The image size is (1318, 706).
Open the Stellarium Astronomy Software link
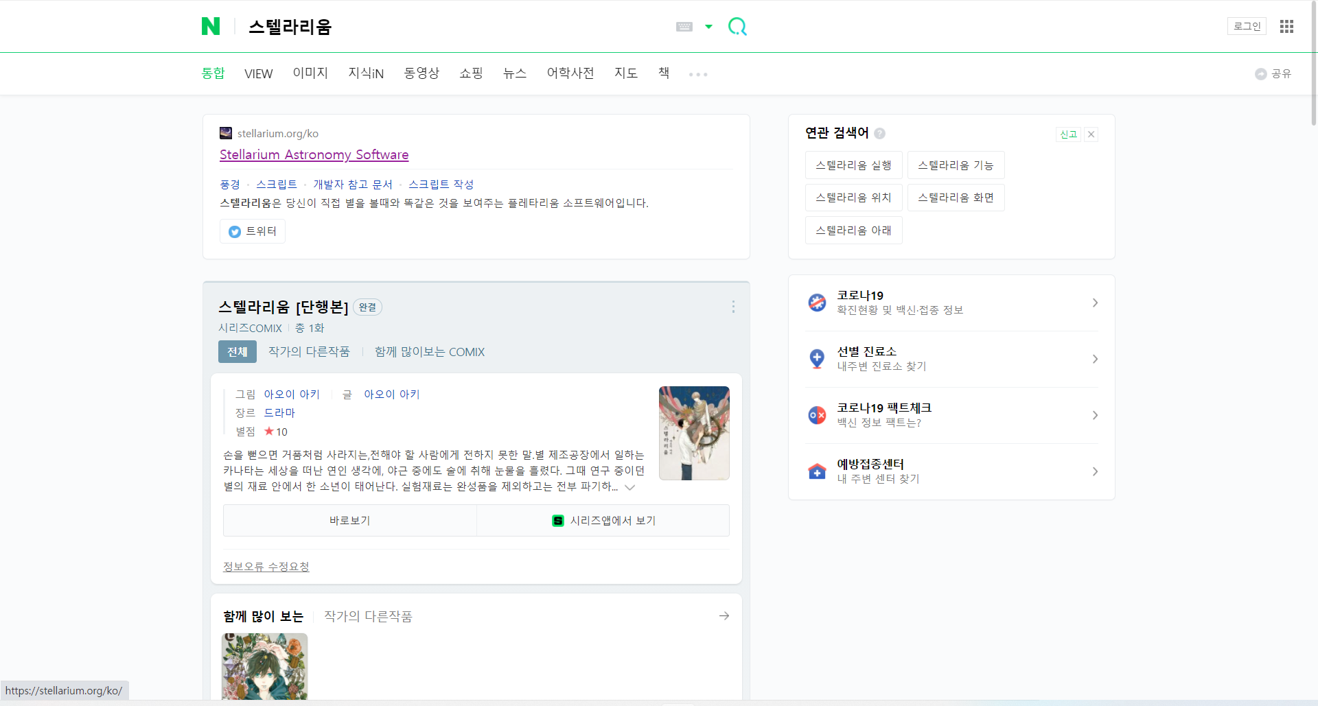(314, 154)
